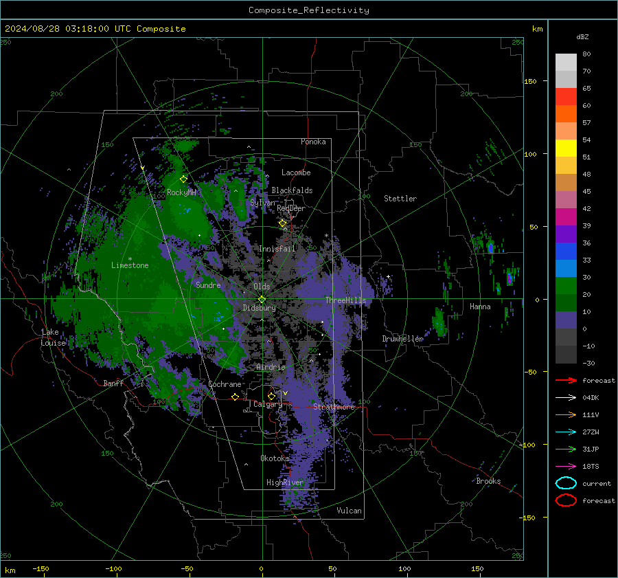Click the 42 dBZ magenta color swatch
The height and width of the screenshot is (578, 618).
click(x=566, y=216)
